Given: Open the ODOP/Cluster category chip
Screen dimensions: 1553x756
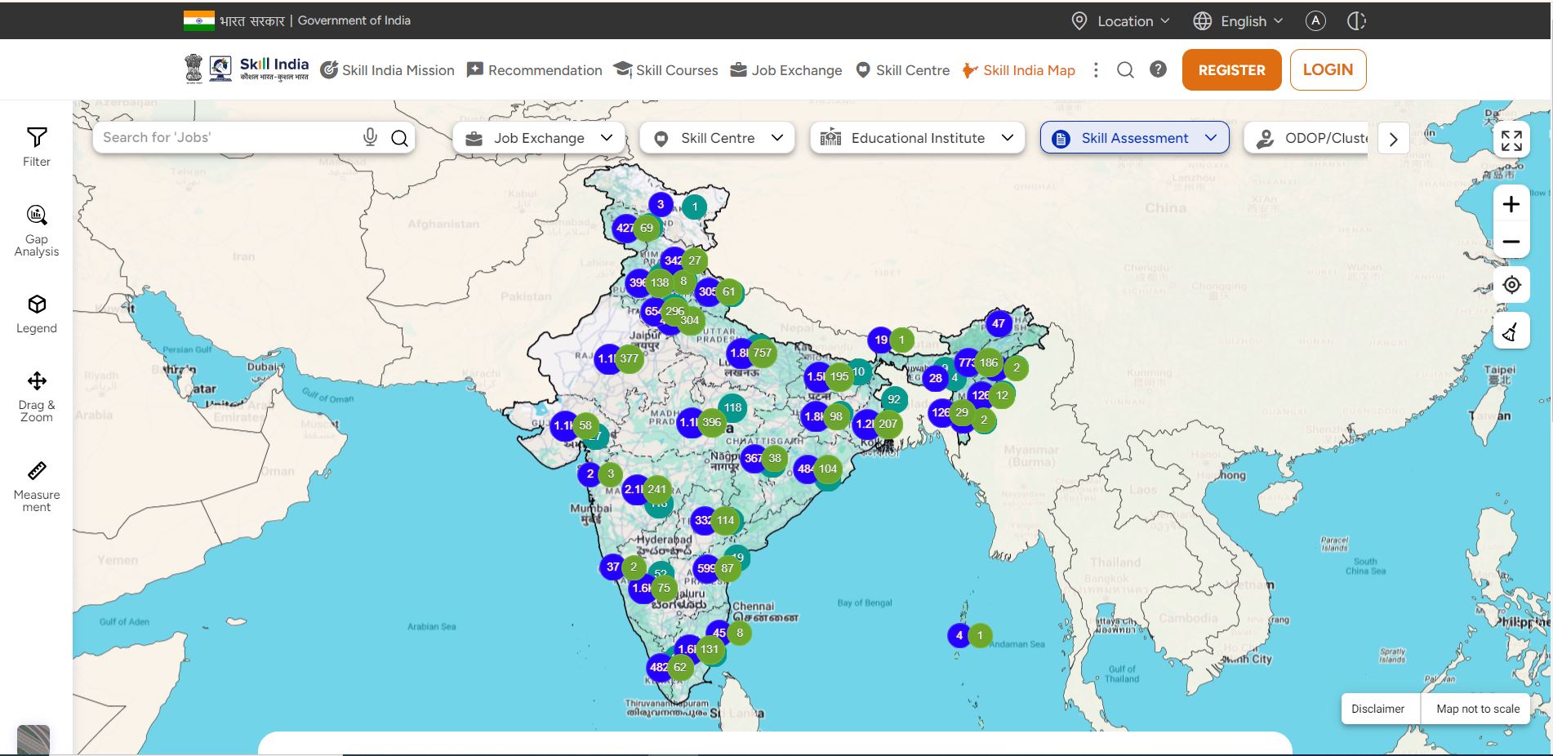Looking at the screenshot, I should 1306,138.
